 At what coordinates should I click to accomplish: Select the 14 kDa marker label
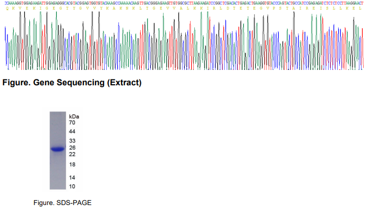click(72, 177)
